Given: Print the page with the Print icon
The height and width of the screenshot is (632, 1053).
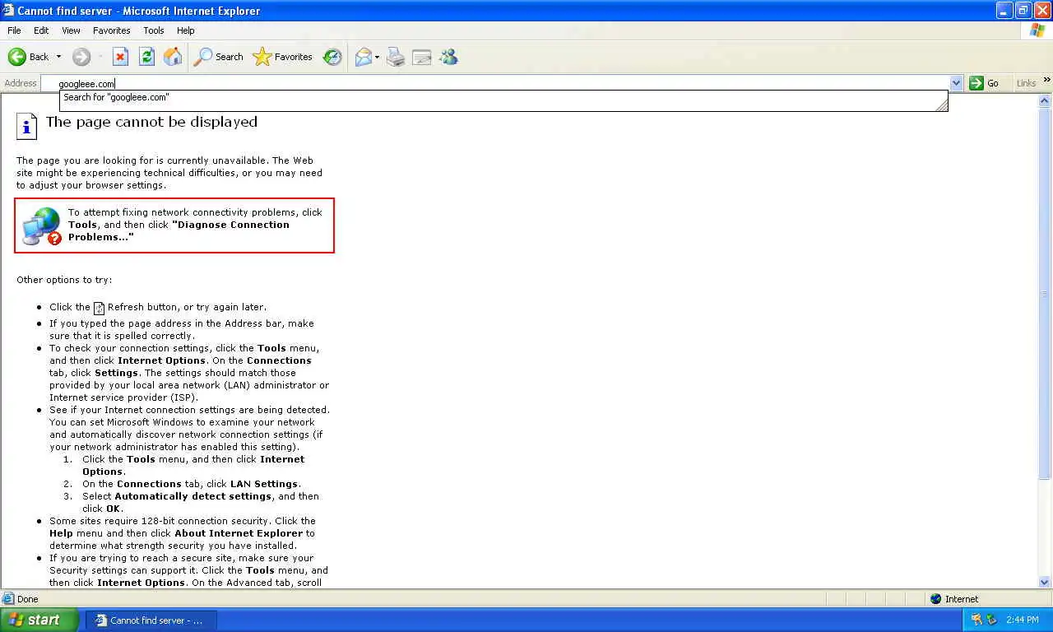Looking at the screenshot, I should coord(396,57).
